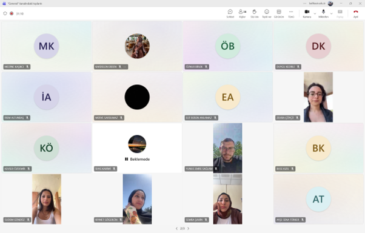Select the Yunus Emre Sağlam video tile
Screen dimensions: 365x233
(227, 148)
